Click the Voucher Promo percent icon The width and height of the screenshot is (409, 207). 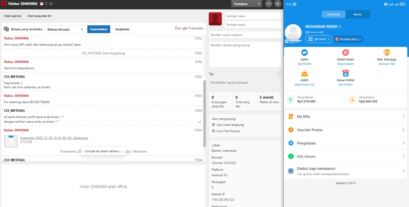(291, 130)
